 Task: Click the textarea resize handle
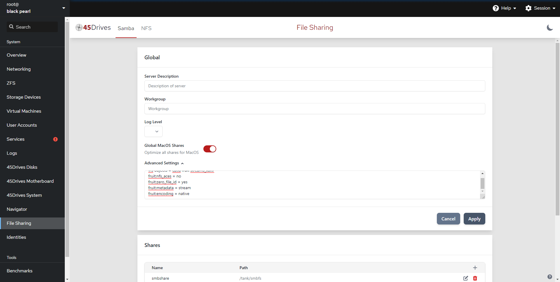(483, 197)
